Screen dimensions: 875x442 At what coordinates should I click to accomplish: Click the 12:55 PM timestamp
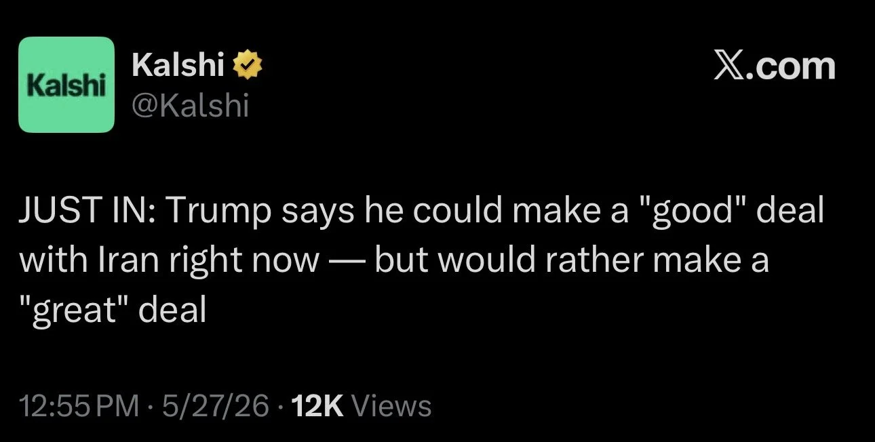tap(79, 406)
